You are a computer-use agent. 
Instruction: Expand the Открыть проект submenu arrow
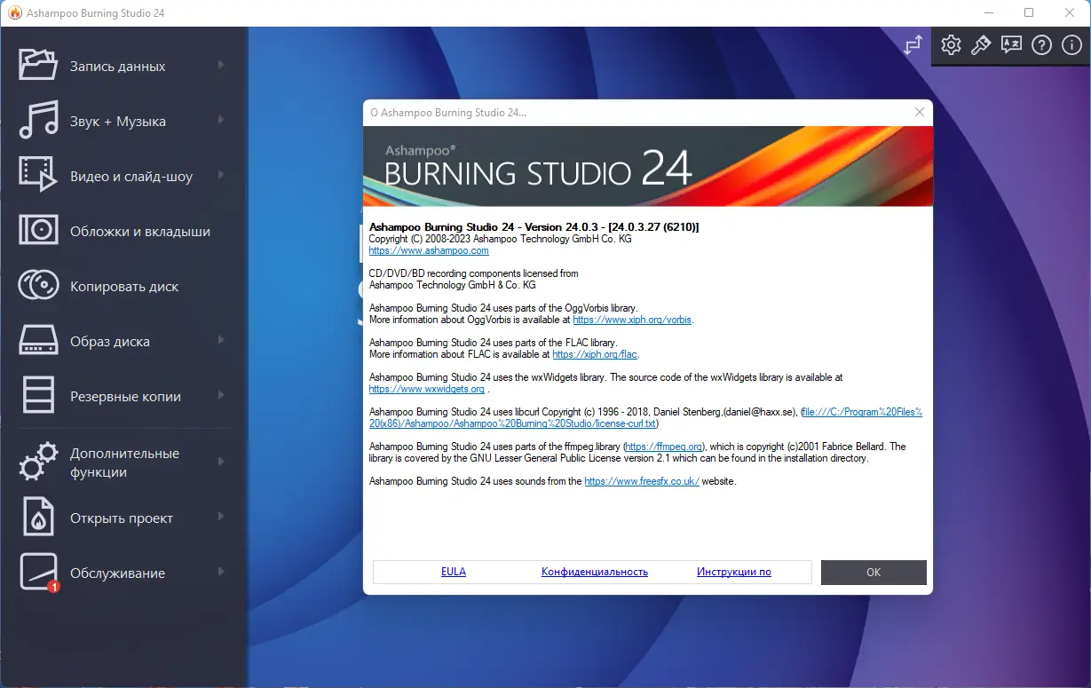(222, 518)
